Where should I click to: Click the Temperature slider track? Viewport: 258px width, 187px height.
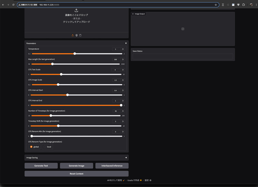click(x=77, y=54)
